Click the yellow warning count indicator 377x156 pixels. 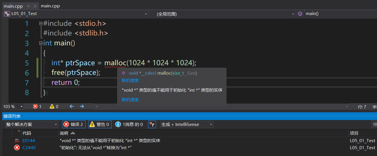pyautogui.click(x=54, y=106)
